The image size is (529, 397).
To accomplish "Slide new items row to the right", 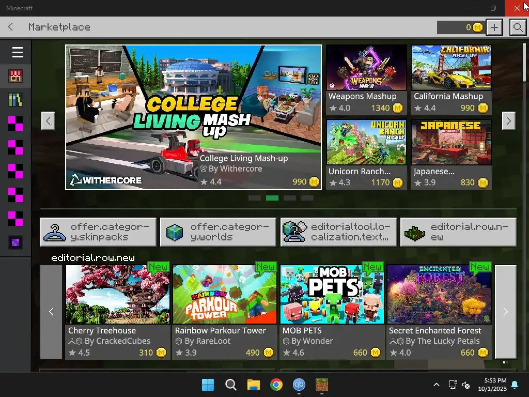I will (505, 312).
